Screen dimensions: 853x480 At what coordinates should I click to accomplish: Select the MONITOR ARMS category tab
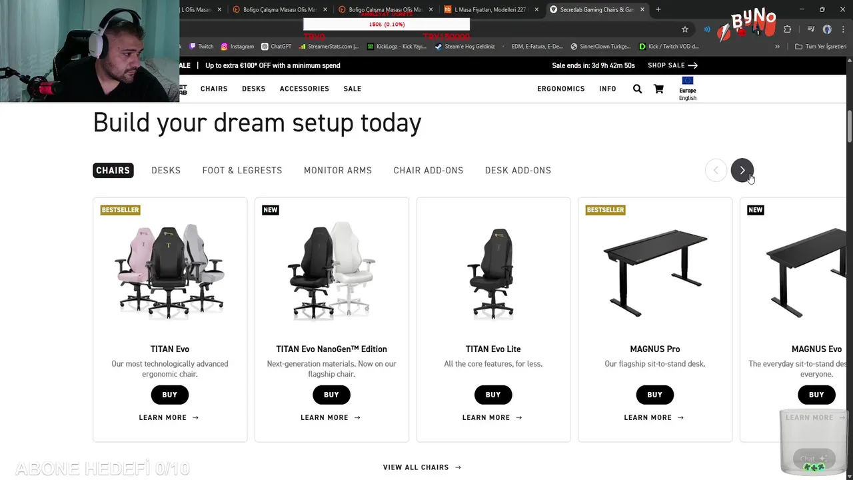338,171
